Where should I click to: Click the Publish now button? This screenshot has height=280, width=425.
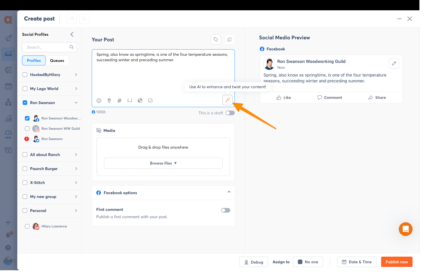point(397,262)
